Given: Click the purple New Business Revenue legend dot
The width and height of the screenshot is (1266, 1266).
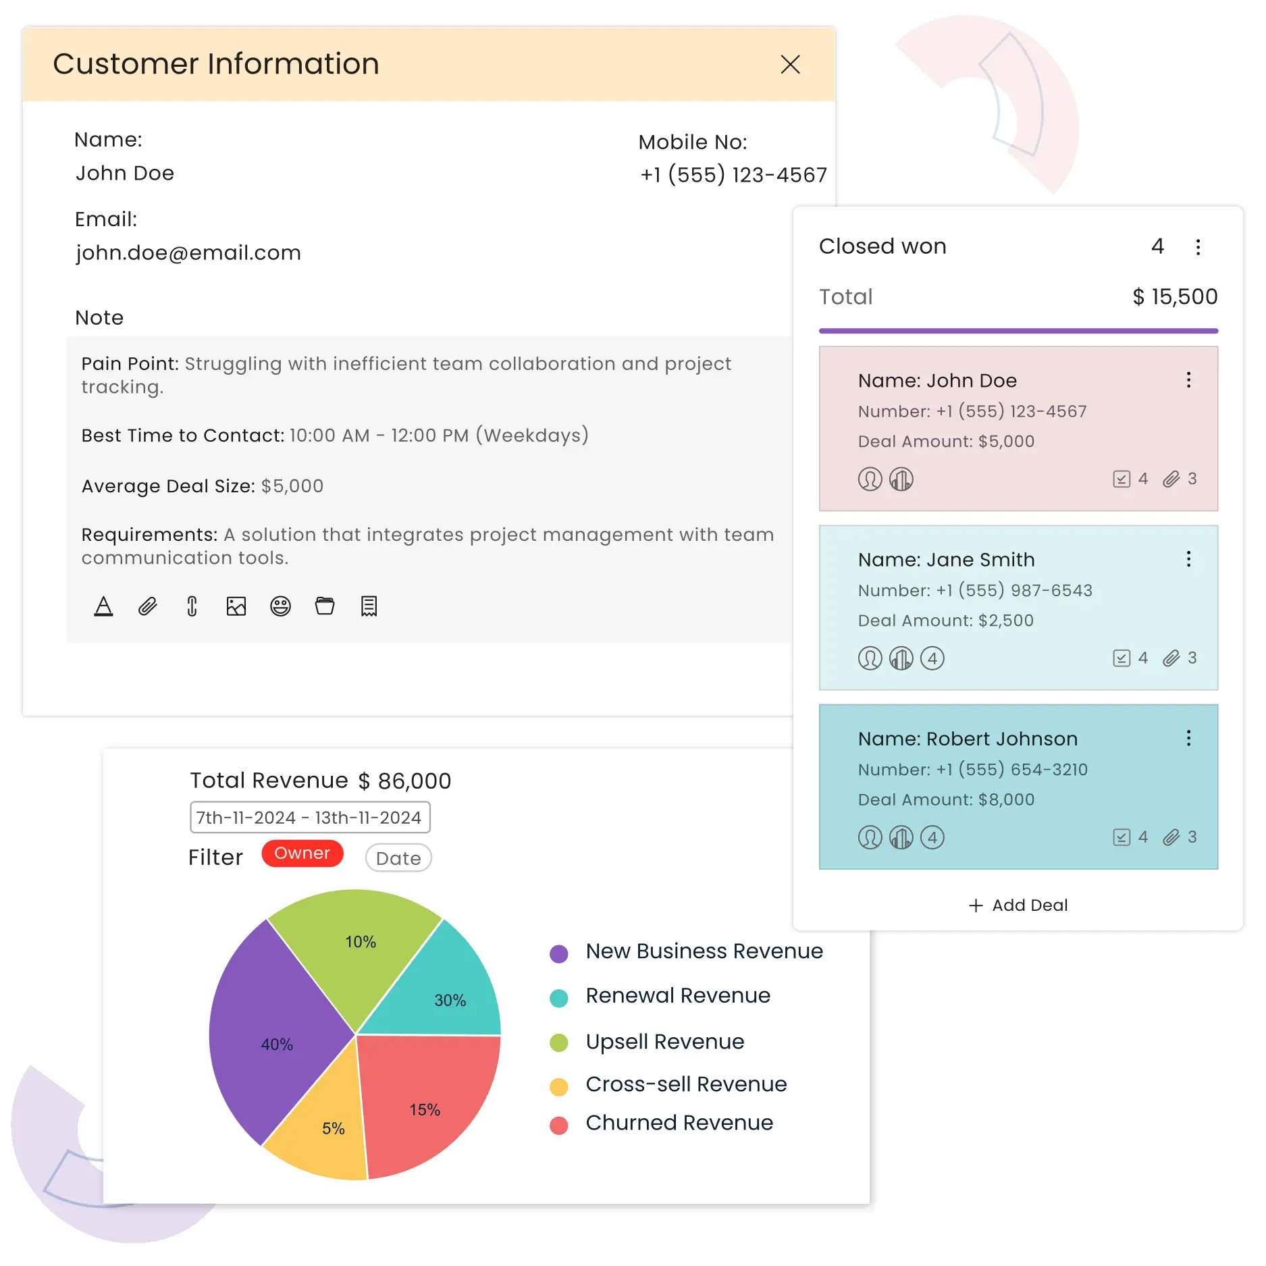Looking at the screenshot, I should pos(559,953).
